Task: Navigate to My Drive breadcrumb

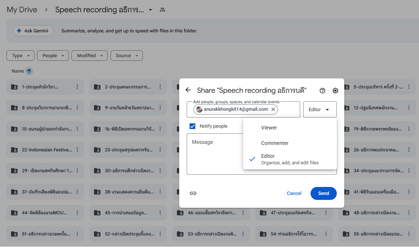Action: [22, 10]
